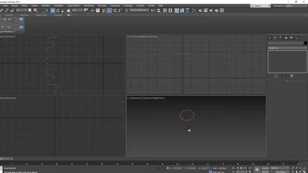Open the Schematic View icon
The height and width of the screenshot is (173, 308).
(188, 11)
